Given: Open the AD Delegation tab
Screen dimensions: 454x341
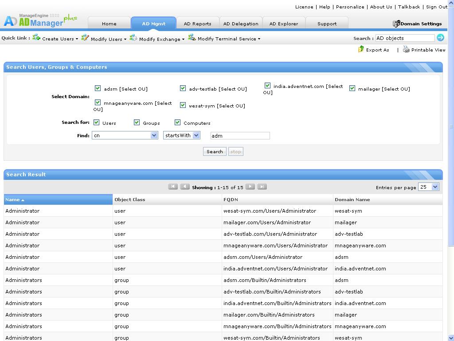Looking at the screenshot, I should click(240, 24).
